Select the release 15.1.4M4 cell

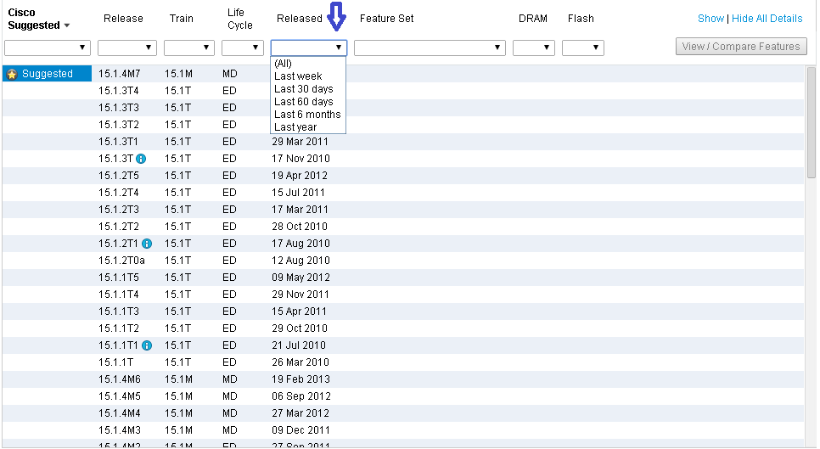coord(119,413)
